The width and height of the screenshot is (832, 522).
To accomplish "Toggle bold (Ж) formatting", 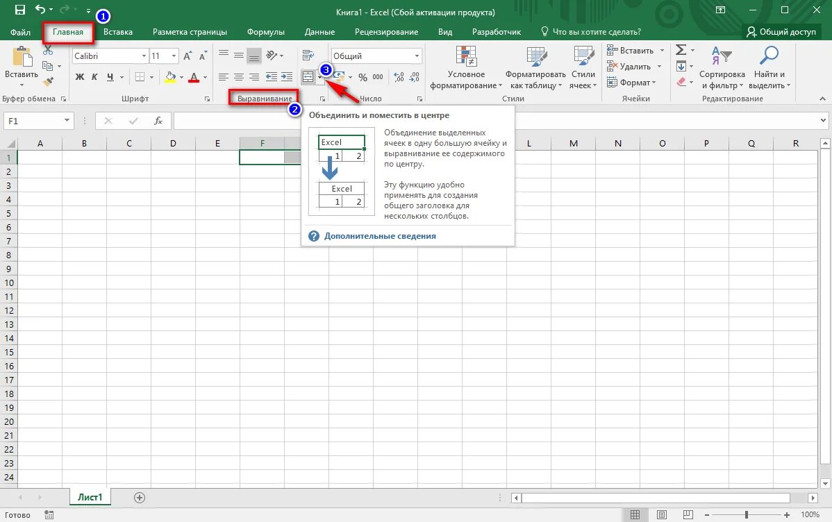I will [80, 77].
